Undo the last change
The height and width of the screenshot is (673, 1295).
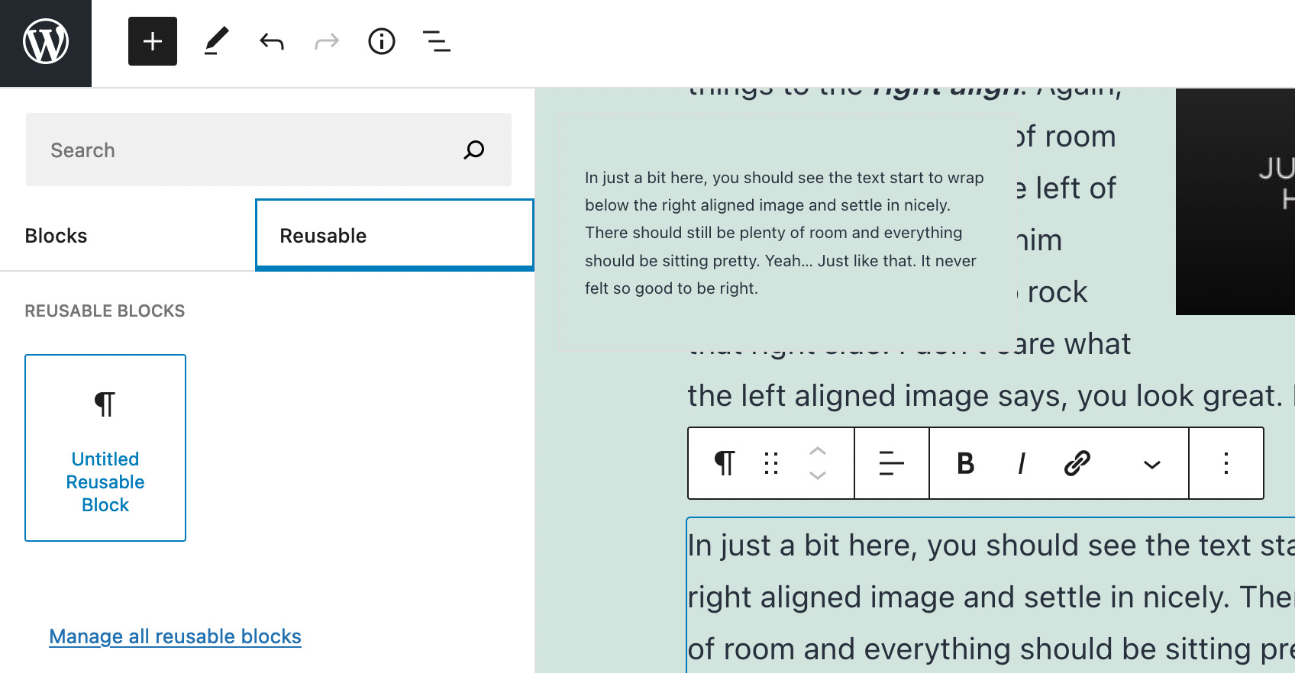pyautogui.click(x=272, y=41)
